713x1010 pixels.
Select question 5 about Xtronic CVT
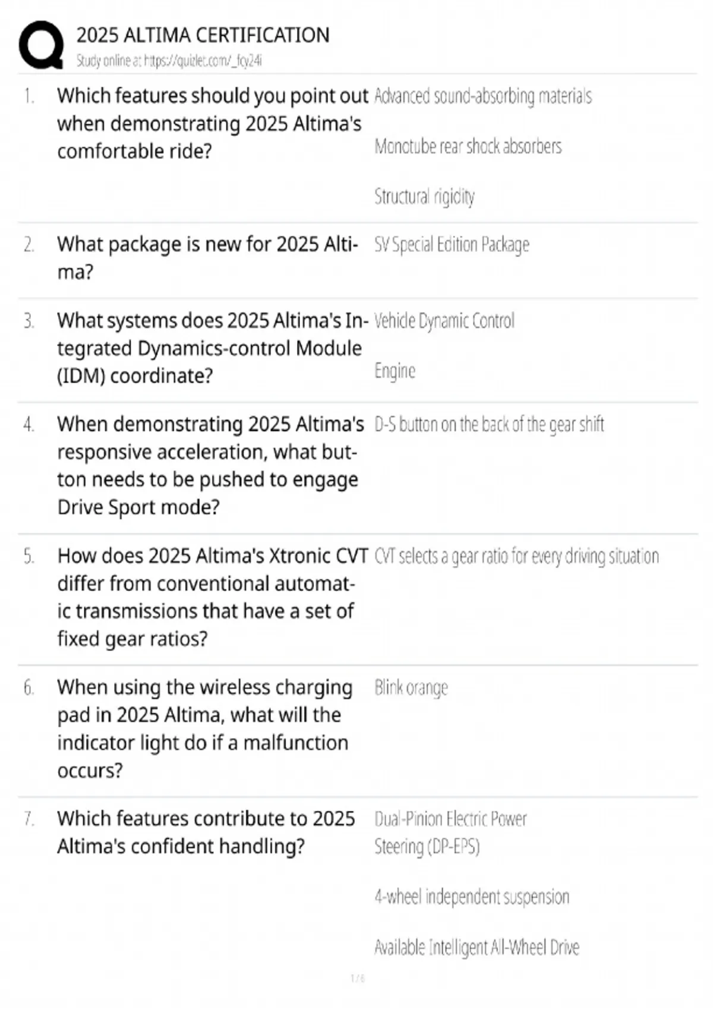click(213, 597)
